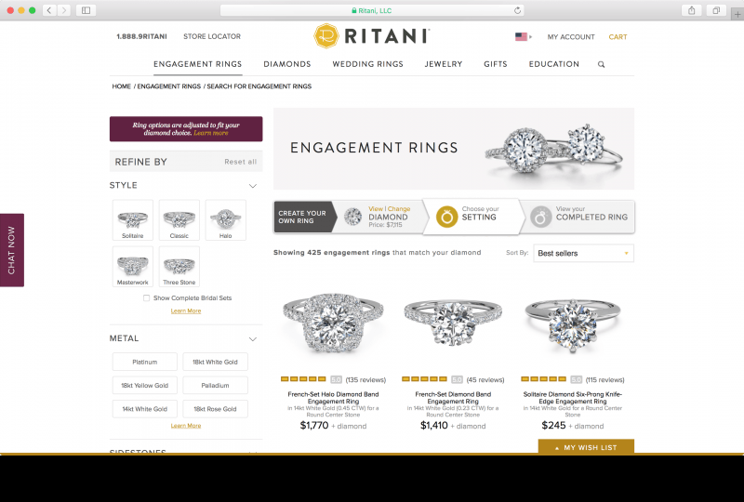Open the My Wish List button
The width and height of the screenshot is (744, 502).
coord(586,447)
